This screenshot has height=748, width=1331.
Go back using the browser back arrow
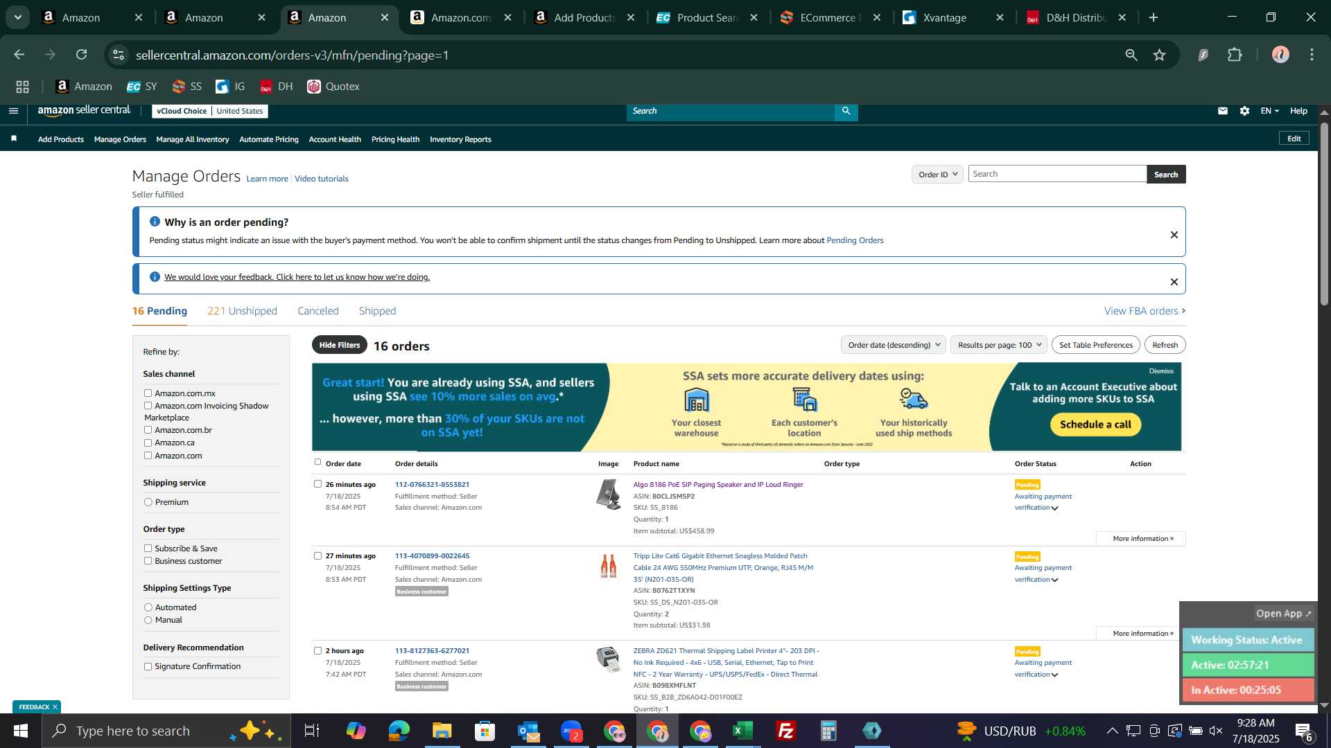coord(19,55)
